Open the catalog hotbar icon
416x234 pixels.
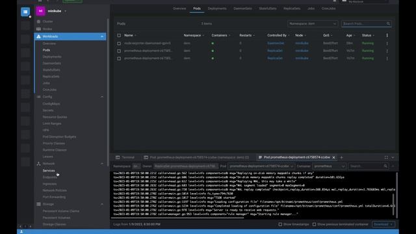coord(25,12)
